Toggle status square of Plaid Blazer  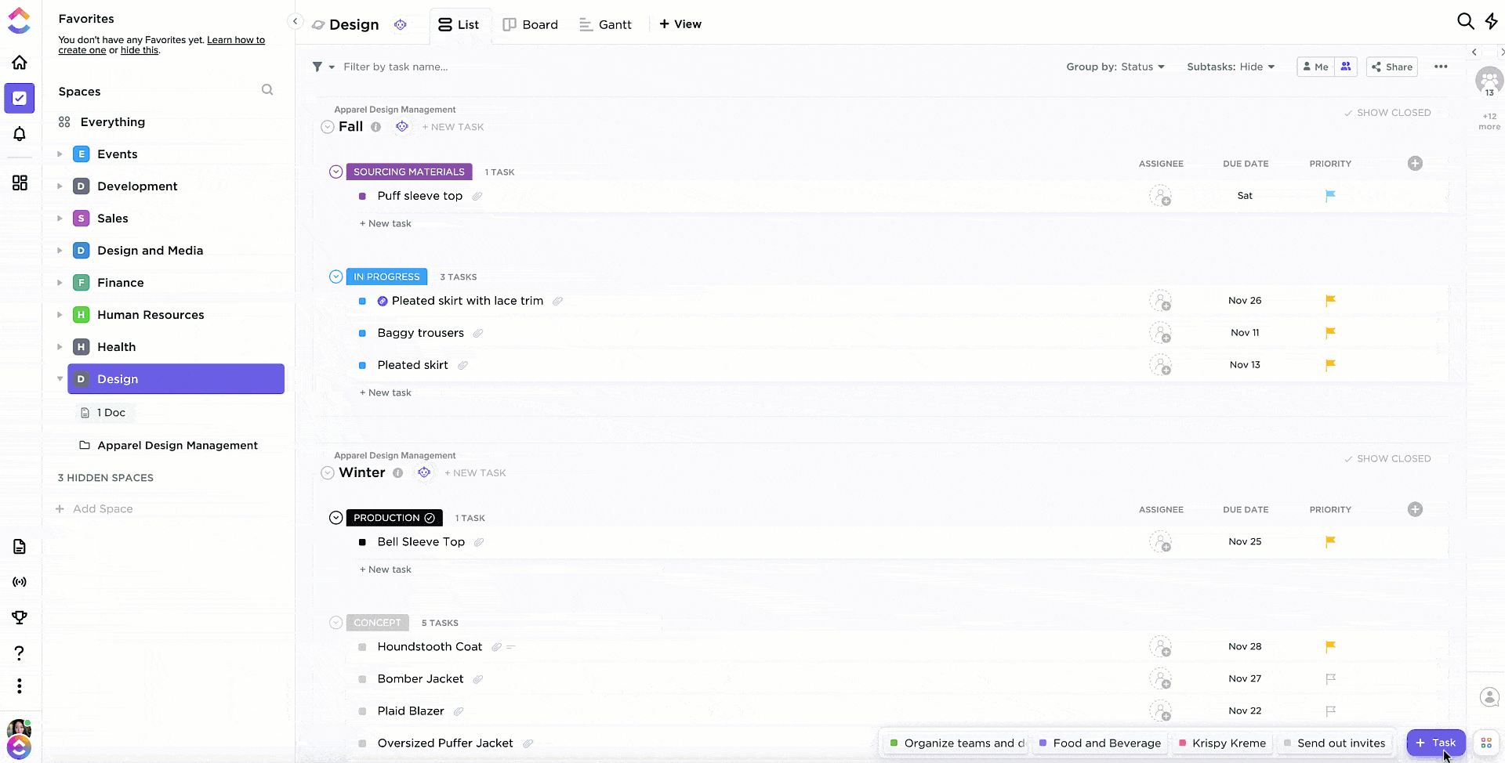(362, 711)
